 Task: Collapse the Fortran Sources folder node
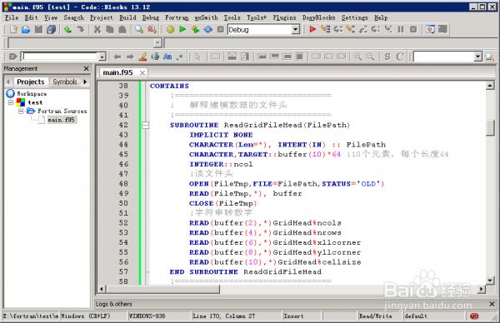[21, 111]
